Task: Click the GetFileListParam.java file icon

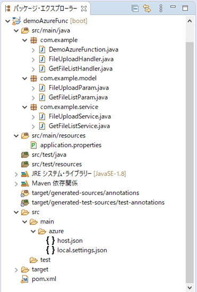Action: 42,97
